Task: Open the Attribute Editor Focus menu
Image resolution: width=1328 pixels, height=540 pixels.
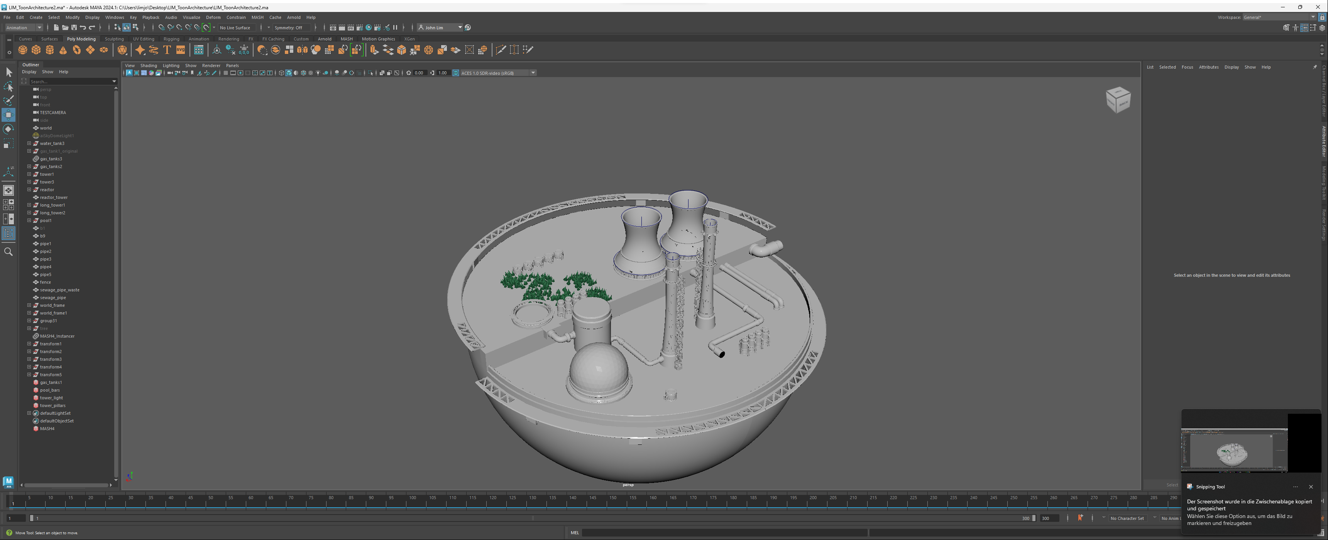Action: pos(1187,67)
